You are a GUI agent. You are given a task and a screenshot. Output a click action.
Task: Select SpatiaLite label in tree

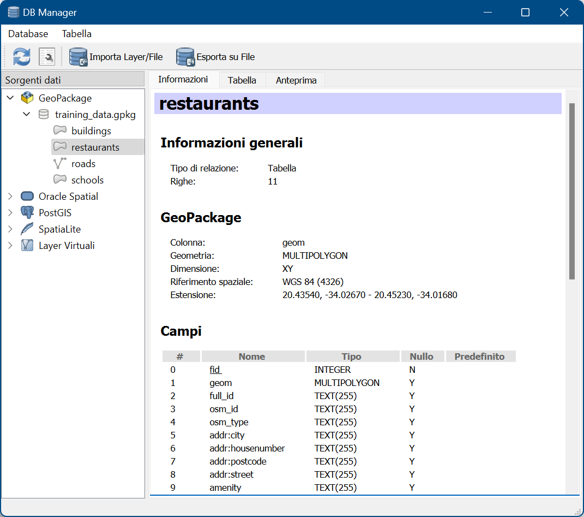(59, 229)
